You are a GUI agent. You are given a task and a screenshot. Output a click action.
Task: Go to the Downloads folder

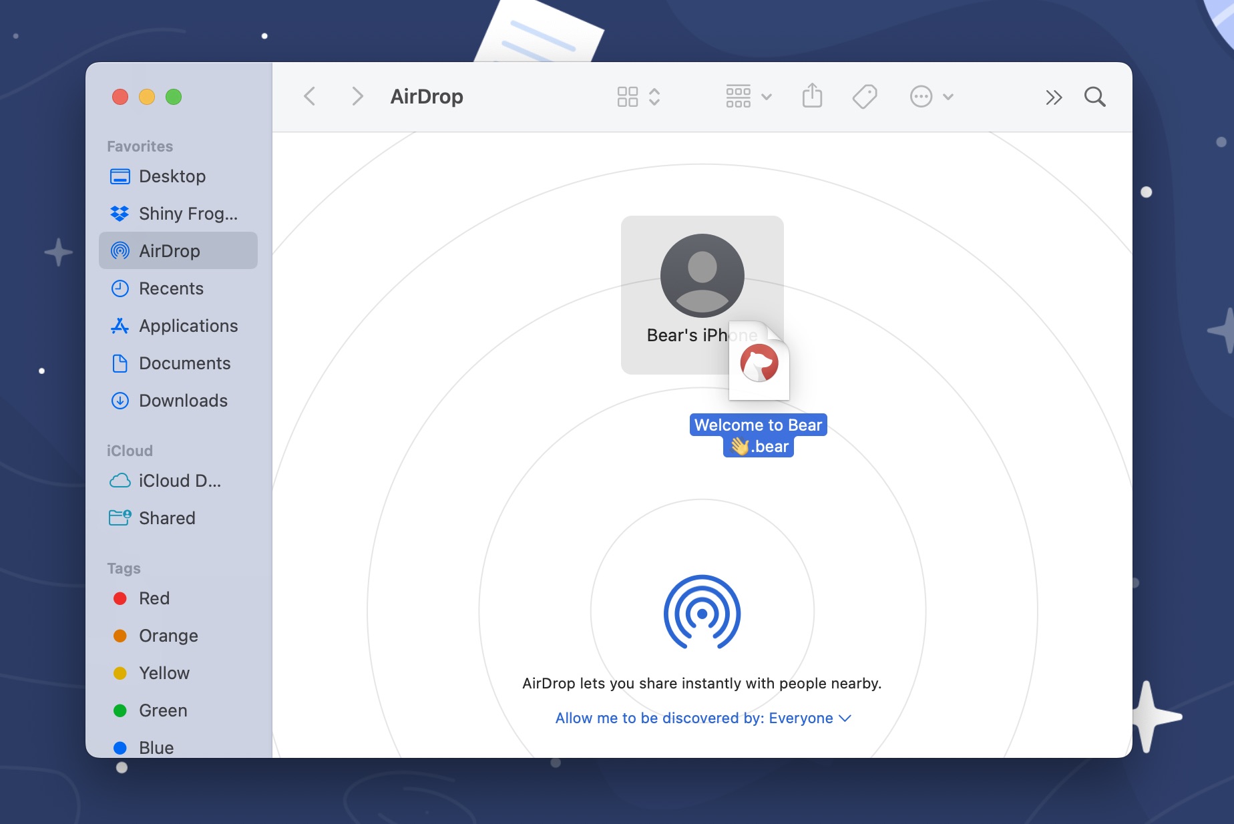pos(183,401)
